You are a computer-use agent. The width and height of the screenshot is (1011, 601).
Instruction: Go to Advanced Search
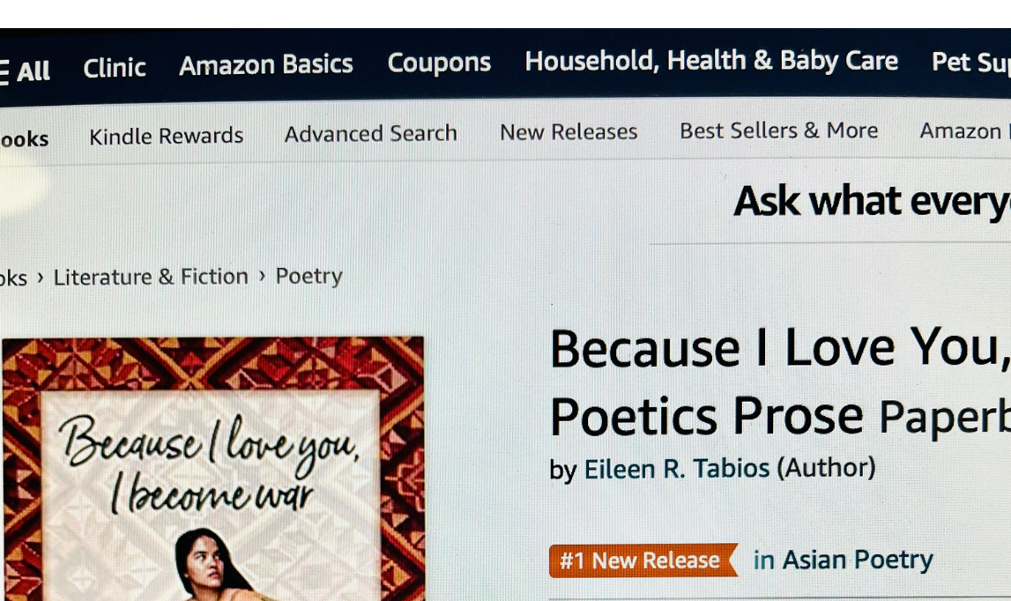(x=370, y=133)
